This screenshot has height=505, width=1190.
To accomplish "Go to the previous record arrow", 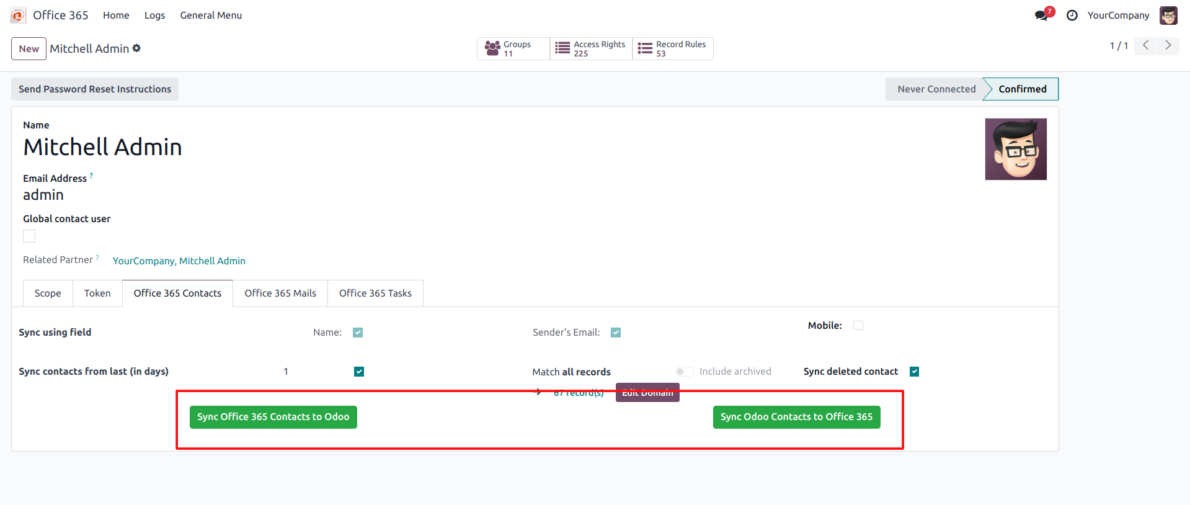I will click(1146, 45).
